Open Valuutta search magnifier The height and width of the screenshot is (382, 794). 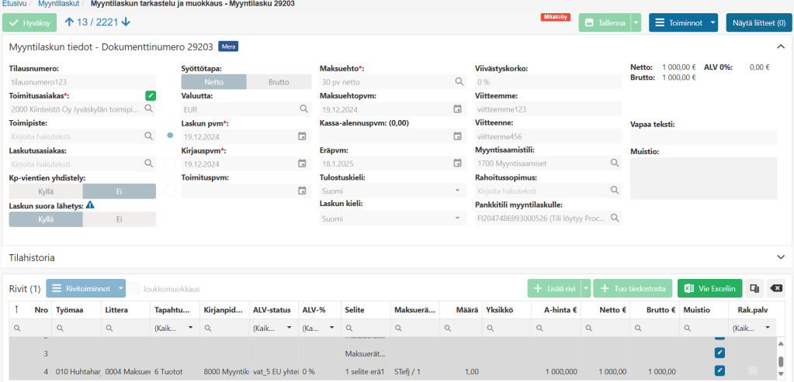tap(303, 108)
